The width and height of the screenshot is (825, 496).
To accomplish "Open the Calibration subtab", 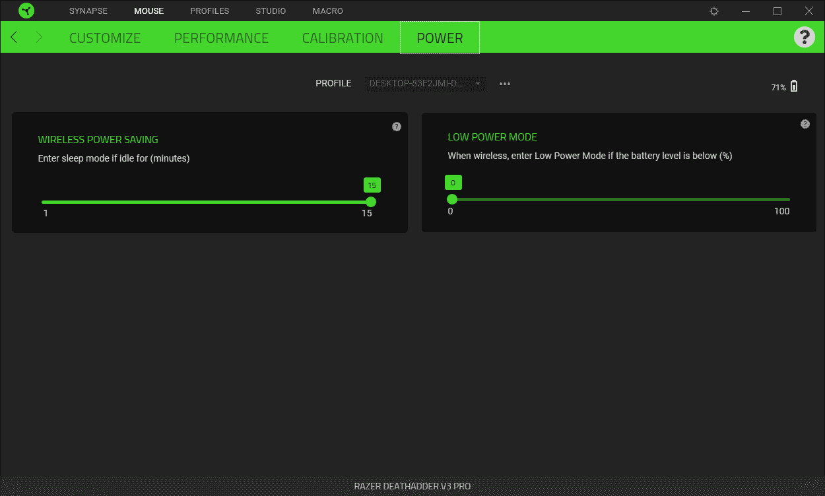I will [x=343, y=38].
